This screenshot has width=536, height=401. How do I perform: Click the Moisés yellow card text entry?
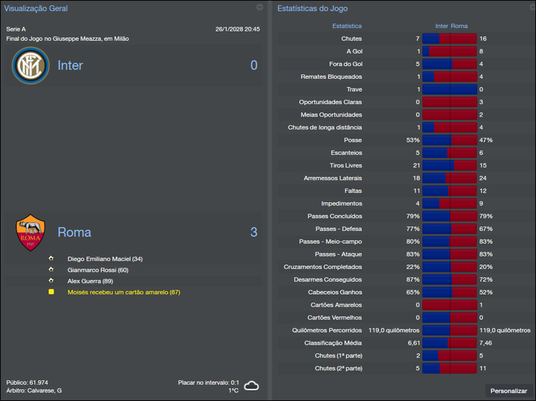(131, 291)
